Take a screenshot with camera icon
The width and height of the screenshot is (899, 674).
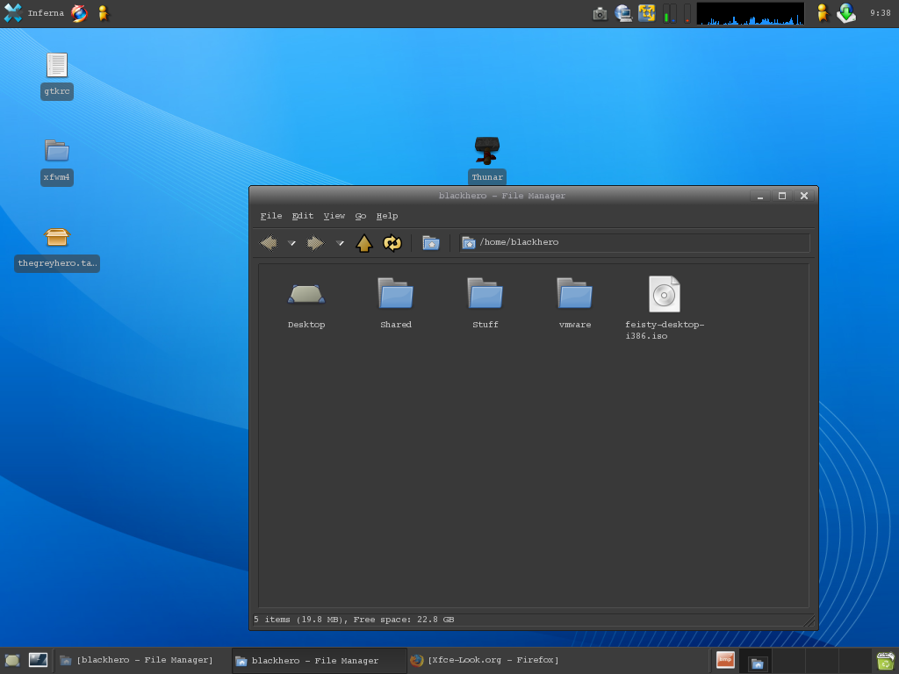(600, 14)
